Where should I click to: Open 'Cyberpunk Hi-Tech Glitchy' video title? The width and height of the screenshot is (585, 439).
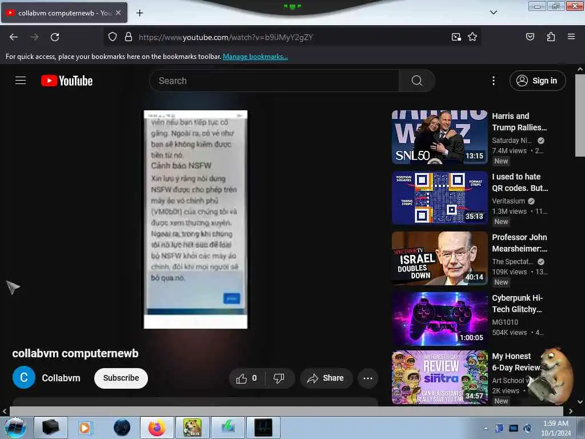point(518,304)
